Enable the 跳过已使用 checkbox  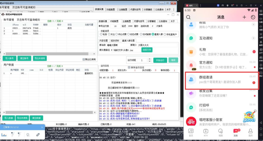pyautogui.click(x=84, y=59)
